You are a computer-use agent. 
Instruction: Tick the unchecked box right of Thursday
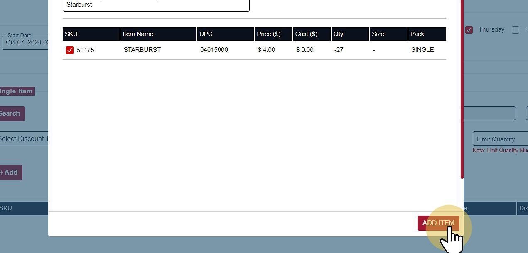[x=516, y=30]
